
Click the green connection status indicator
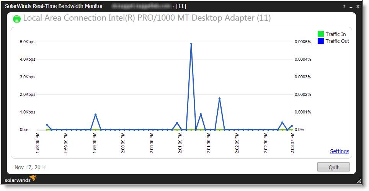(17, 19)
